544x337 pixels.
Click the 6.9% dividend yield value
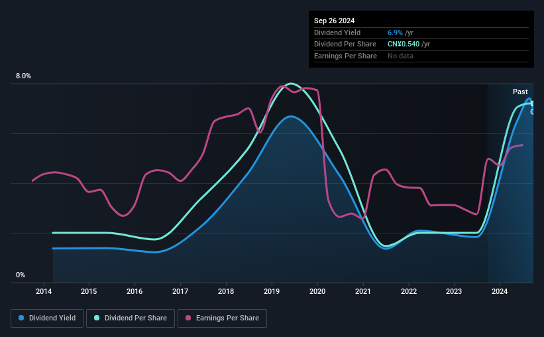[395, 33]
